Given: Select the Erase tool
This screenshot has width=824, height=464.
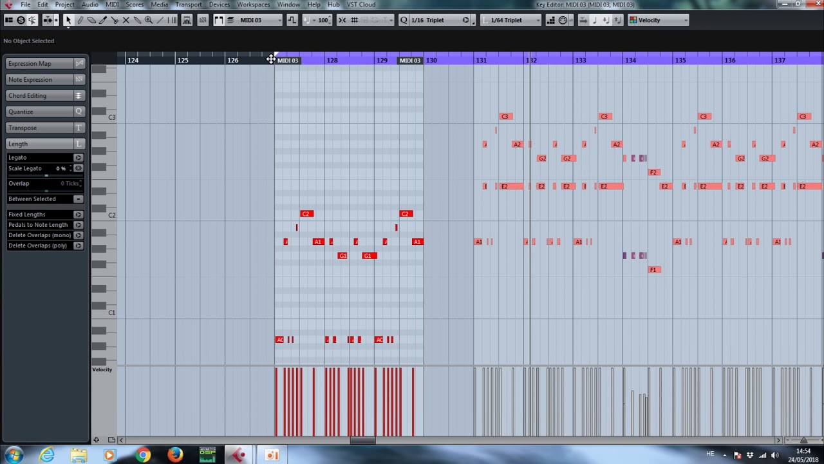Looking at the screenshot, I should (91, 20).
